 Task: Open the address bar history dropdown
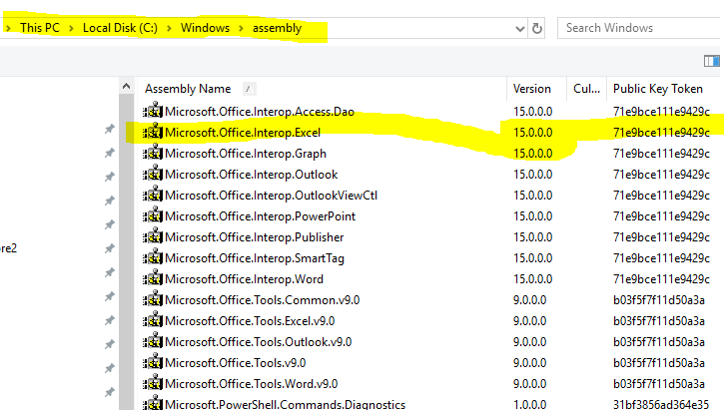pos(520,29)
